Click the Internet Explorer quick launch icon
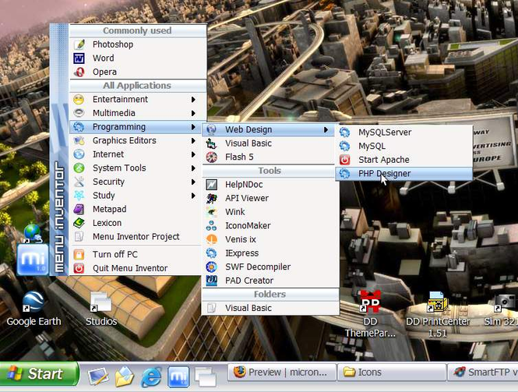This screenshot has height=392, width=518. pos(151,376)
